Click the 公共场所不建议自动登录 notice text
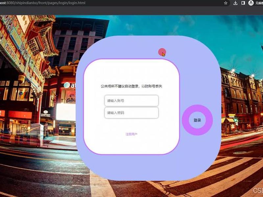 (x=131, y=86)
